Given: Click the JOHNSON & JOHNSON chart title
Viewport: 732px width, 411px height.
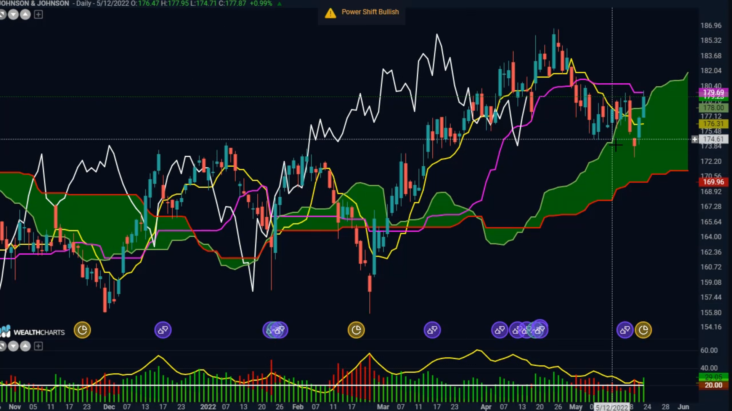Looking at the screenshot, I should (x=35, y=3).
